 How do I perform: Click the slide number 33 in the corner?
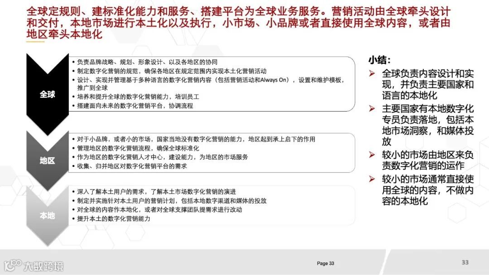tap(465, 262)
